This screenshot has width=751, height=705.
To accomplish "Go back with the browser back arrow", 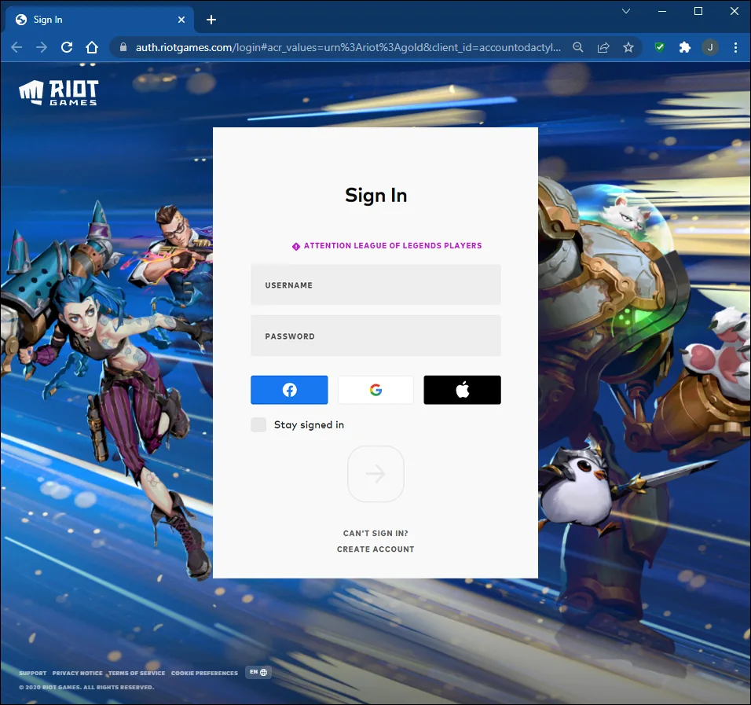I will (16, 47).
